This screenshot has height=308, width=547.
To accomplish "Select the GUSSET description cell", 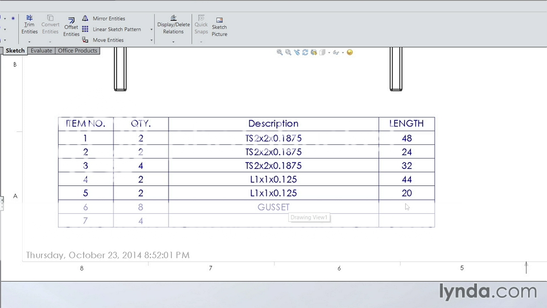I will tap(273, 207).
